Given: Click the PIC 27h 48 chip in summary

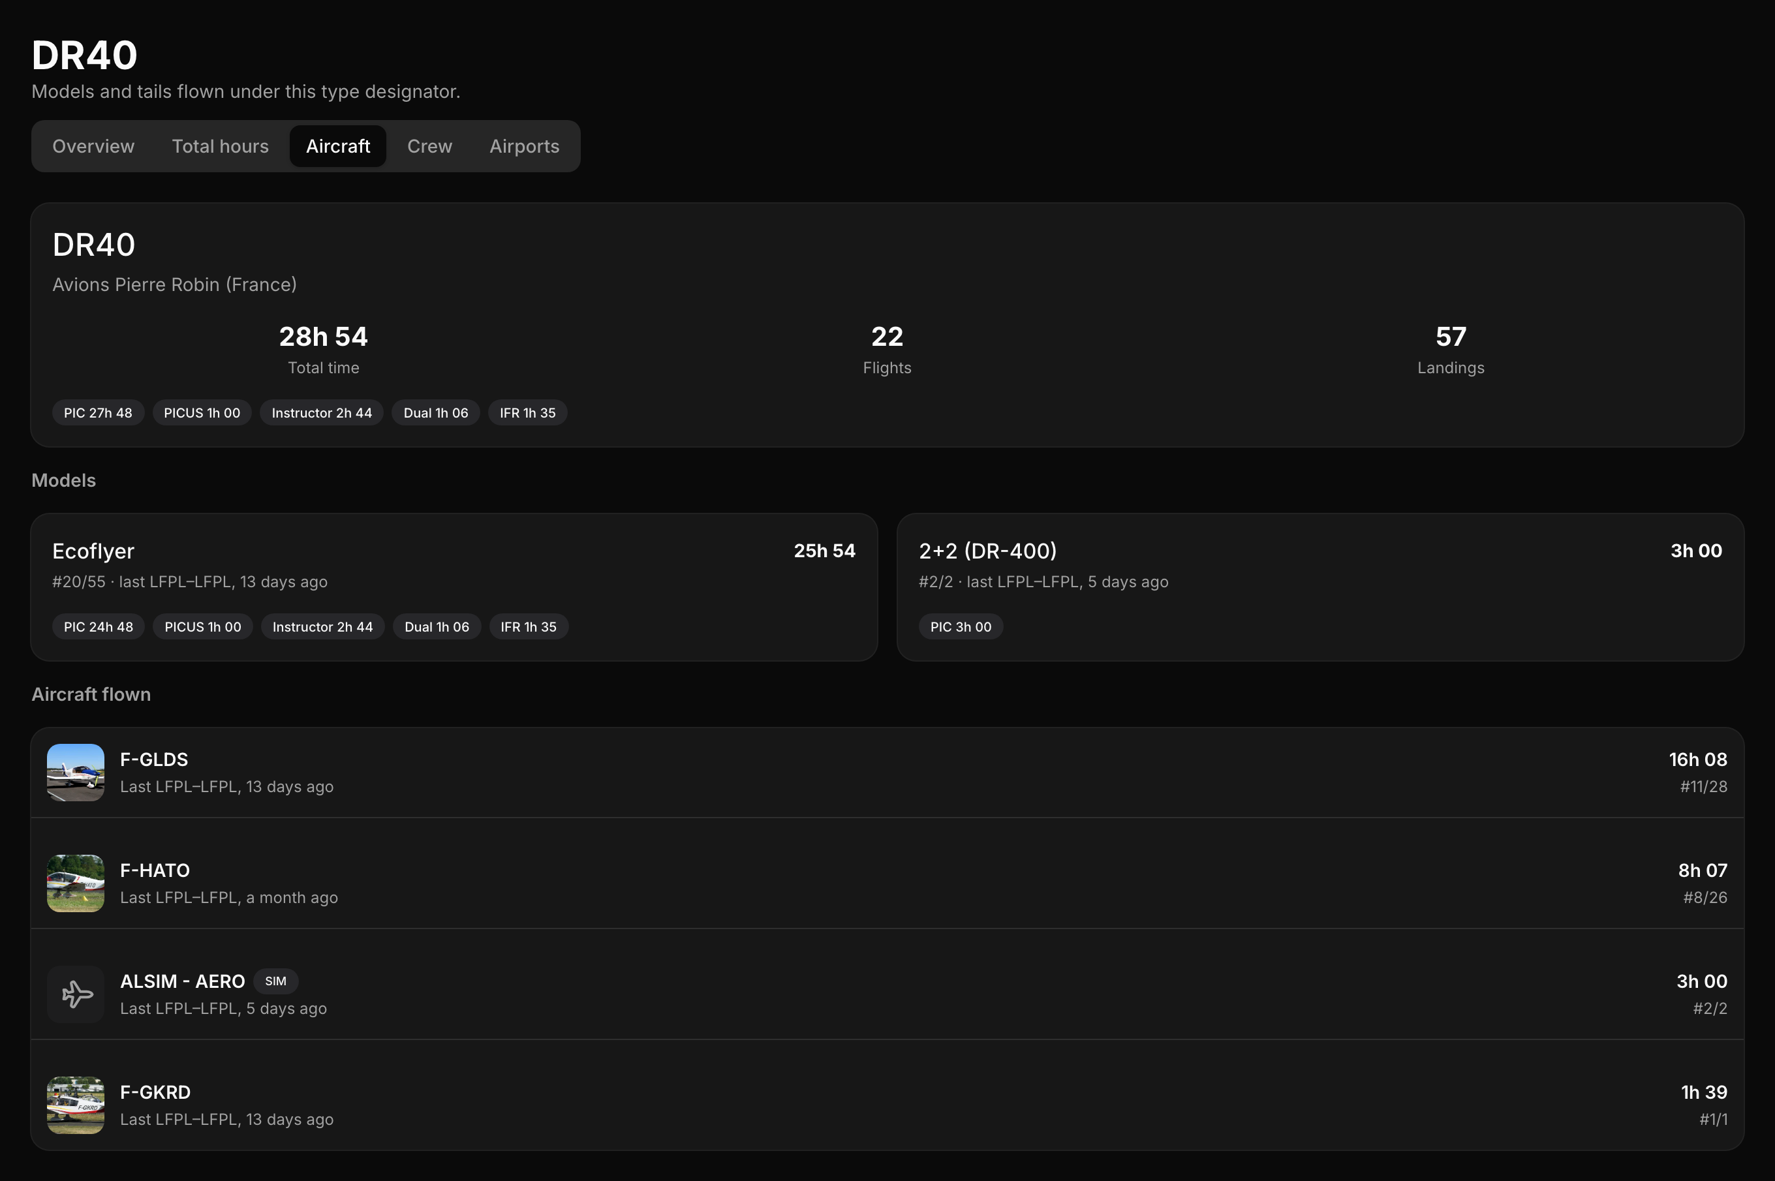Looking at the screenshot, I should click(98, 413).
